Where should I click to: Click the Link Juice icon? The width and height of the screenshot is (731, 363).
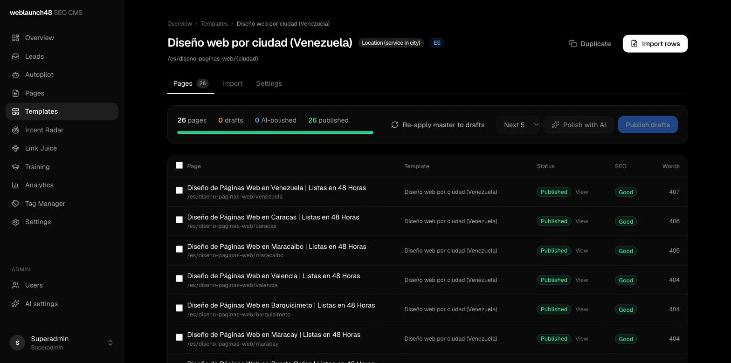15,148
